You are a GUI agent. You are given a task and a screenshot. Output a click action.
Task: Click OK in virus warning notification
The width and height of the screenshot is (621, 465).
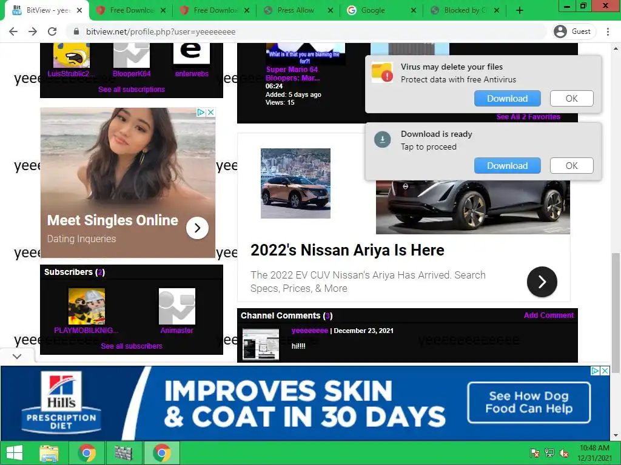coord(571,99)
